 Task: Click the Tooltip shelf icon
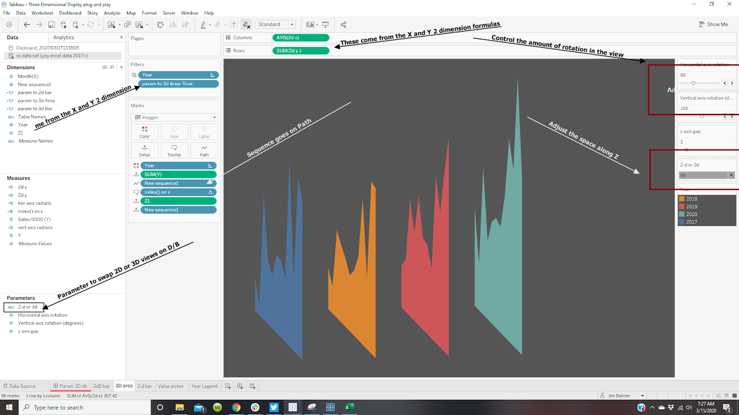coord(175,150)
